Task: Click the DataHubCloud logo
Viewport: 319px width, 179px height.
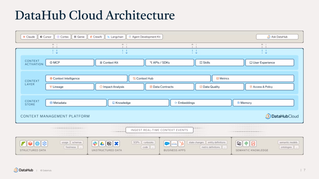Action: click(282, 116)
